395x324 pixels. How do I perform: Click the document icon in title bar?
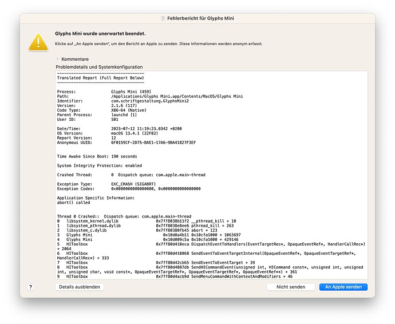163,18
